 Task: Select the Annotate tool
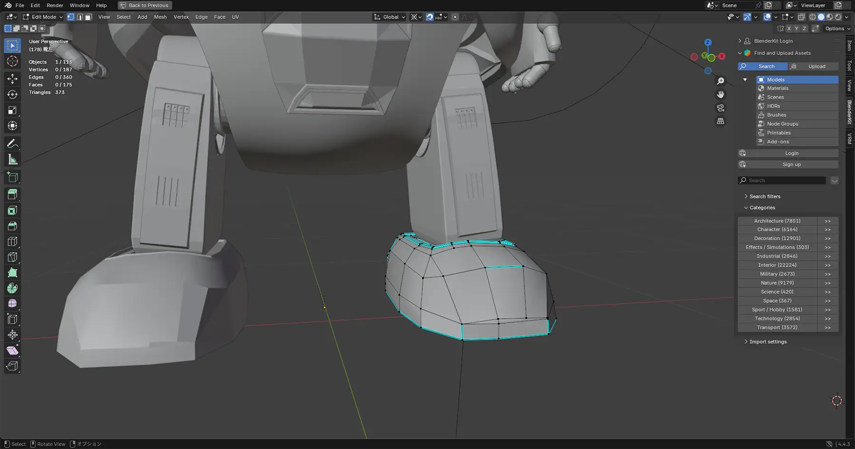tap(12, 143)
